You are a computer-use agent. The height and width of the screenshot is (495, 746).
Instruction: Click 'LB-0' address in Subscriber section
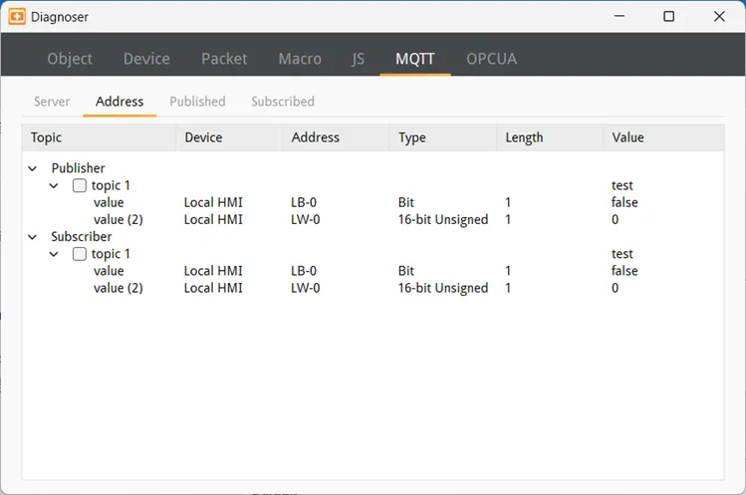tap(304, 271)
